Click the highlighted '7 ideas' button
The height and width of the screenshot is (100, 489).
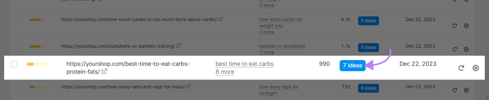352,66
